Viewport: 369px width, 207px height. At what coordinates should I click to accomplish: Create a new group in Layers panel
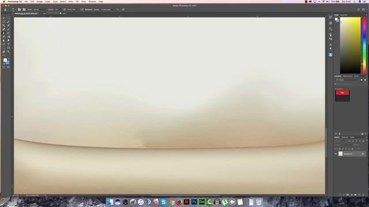(x=355, y=195)
